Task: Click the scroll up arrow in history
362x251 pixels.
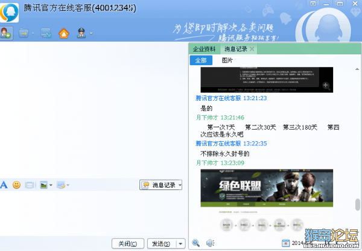Action: (357, 69)
